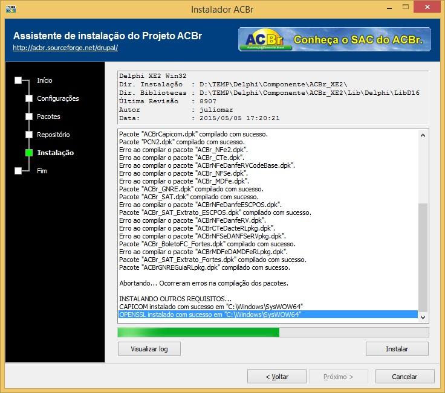The height and width of the screenshot is (393, 445).
Task: Select the Configurações wizard step
Action: (58, 98)
